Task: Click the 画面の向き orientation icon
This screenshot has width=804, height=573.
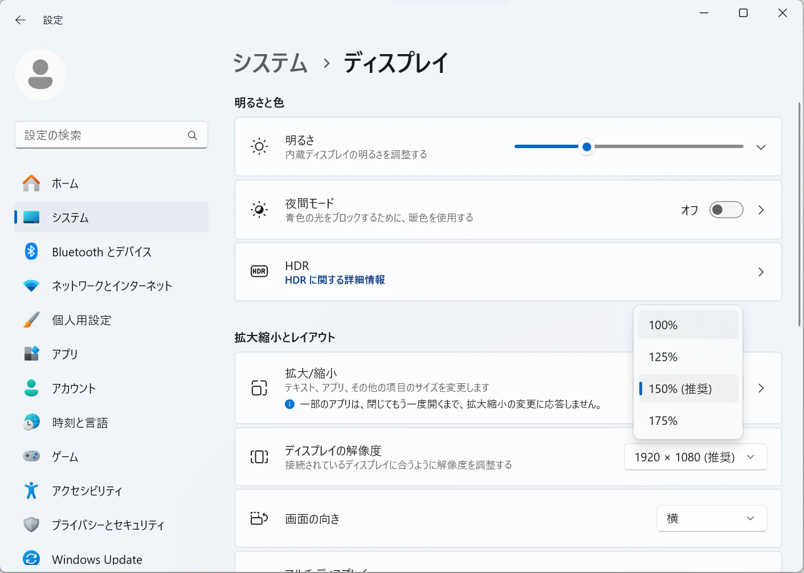Action: [x=259, y=518]
